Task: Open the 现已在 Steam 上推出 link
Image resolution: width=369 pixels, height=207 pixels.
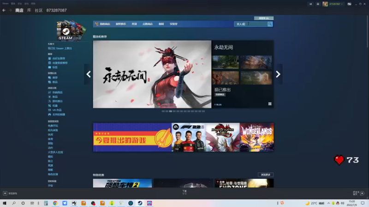Action: (60, 48)
